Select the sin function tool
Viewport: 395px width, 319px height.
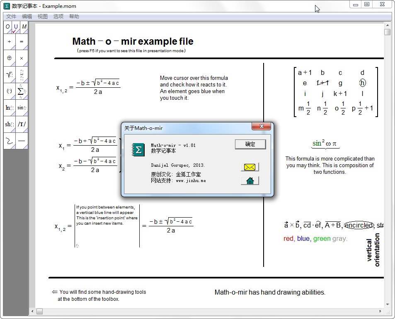pyautogui.click(x=22, y=108)
